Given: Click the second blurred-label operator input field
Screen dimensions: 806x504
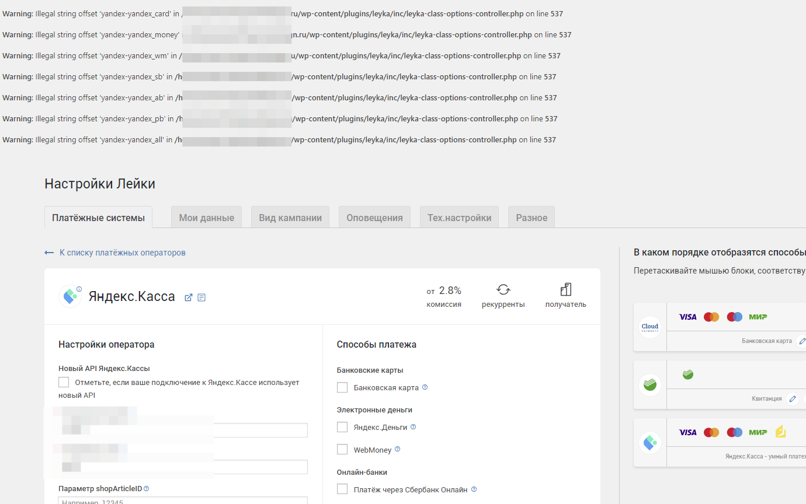Looking at the screenshot, I should pos(183,467).
